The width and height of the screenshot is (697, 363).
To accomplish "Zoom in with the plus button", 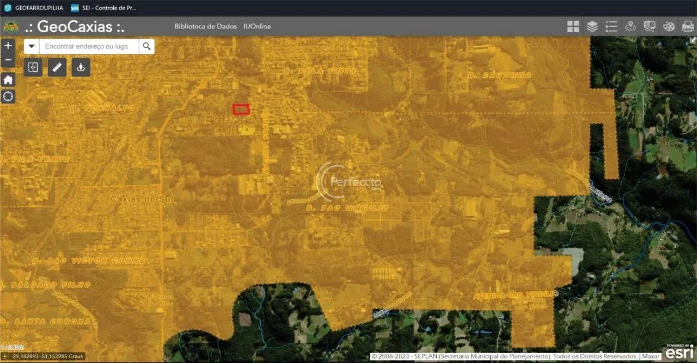I will pos(8,46).
